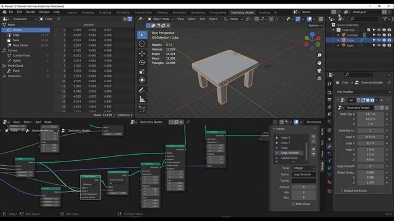Switch to the Modeling workspace tab
Viewport: 394px width, 221px height.
tap(87, 12)
